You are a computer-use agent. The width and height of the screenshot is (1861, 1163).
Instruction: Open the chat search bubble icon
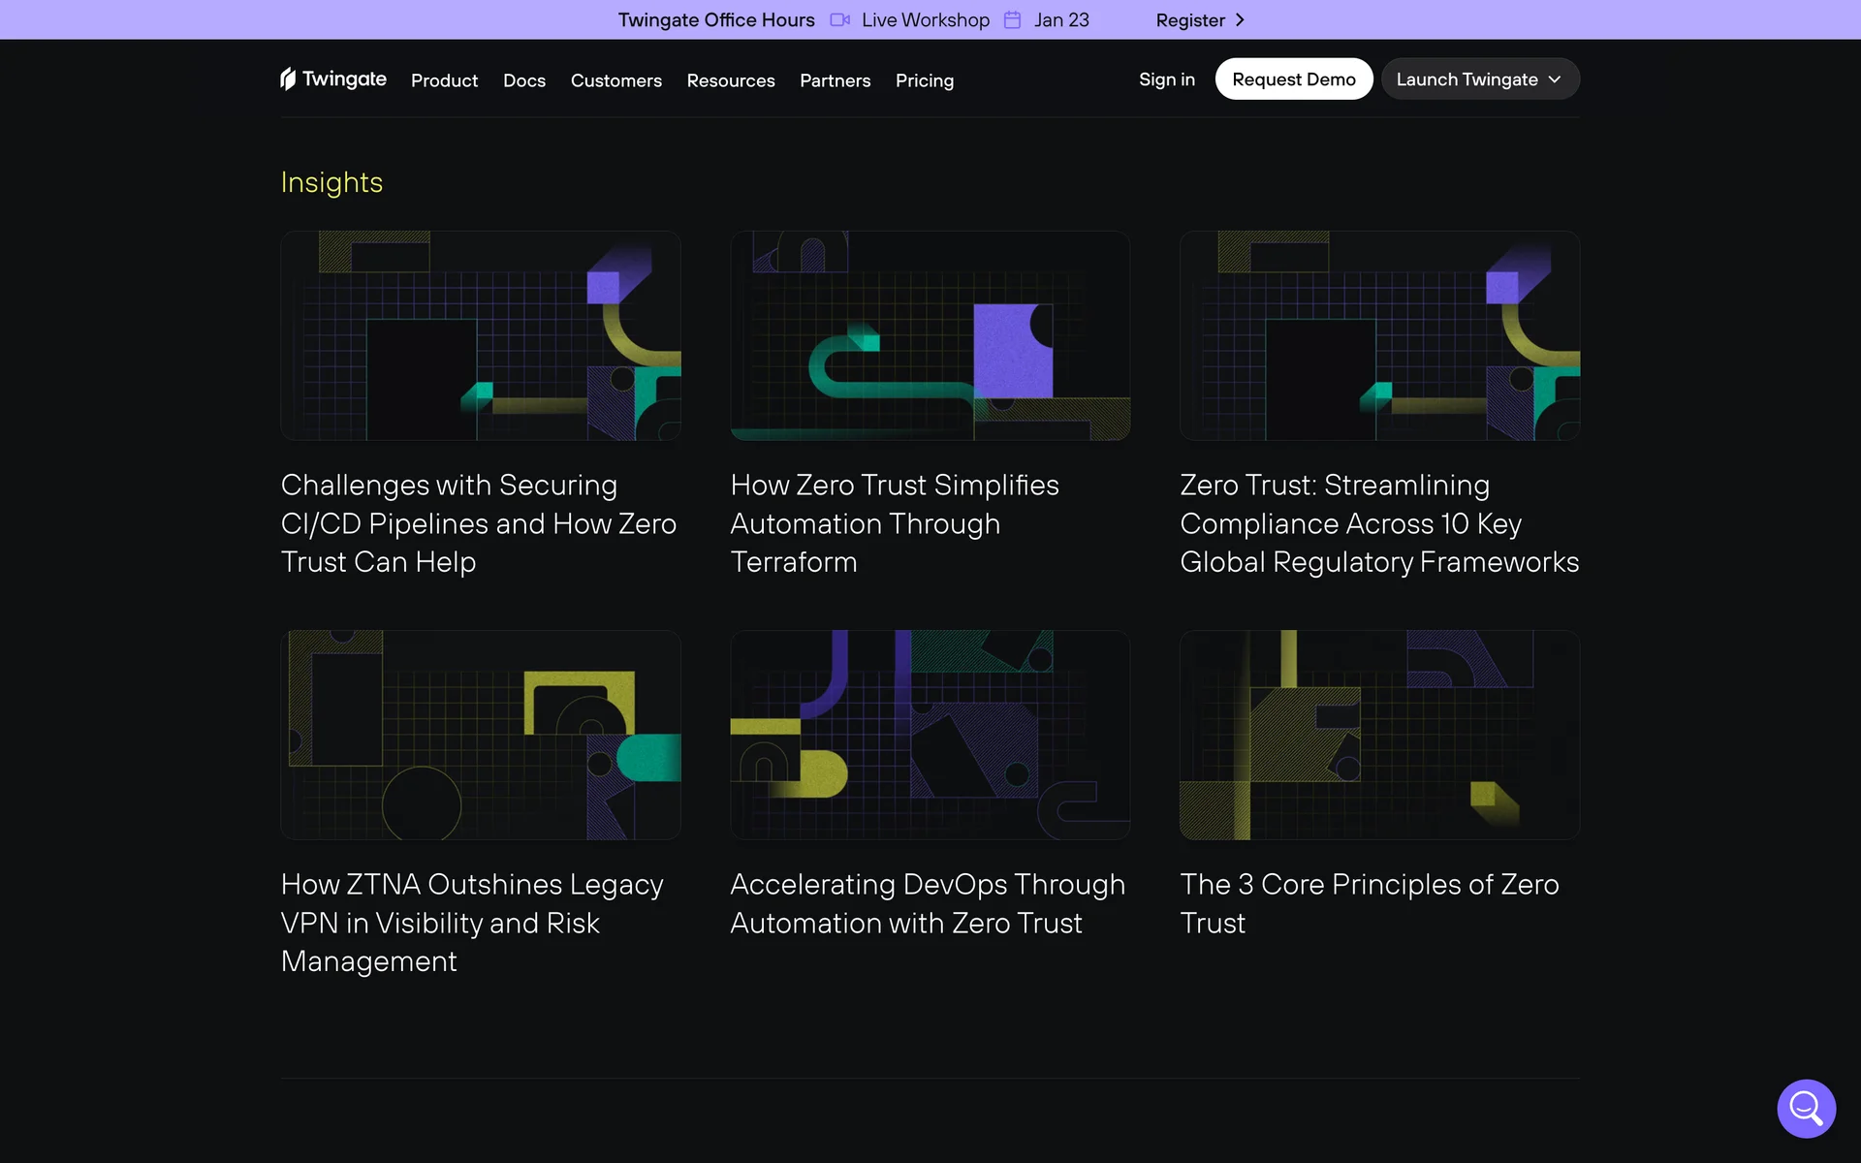pyautogui.click(x=1806, y=1108)
